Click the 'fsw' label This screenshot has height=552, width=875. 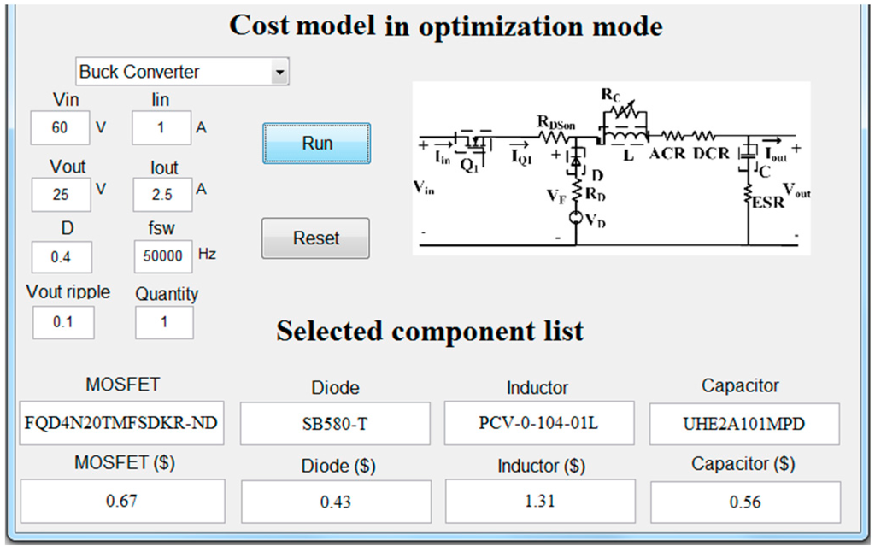(161, 227)
